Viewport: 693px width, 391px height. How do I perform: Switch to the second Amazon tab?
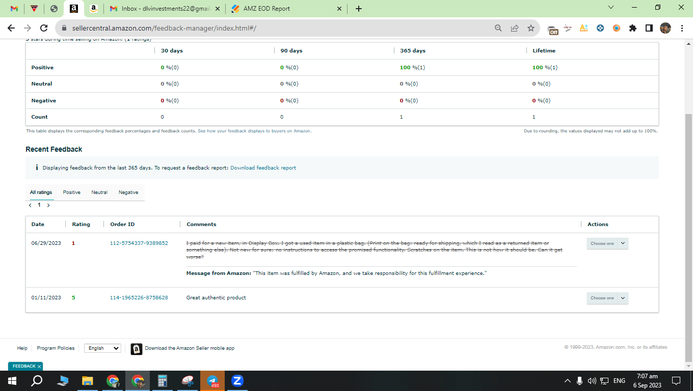[93, 9]
